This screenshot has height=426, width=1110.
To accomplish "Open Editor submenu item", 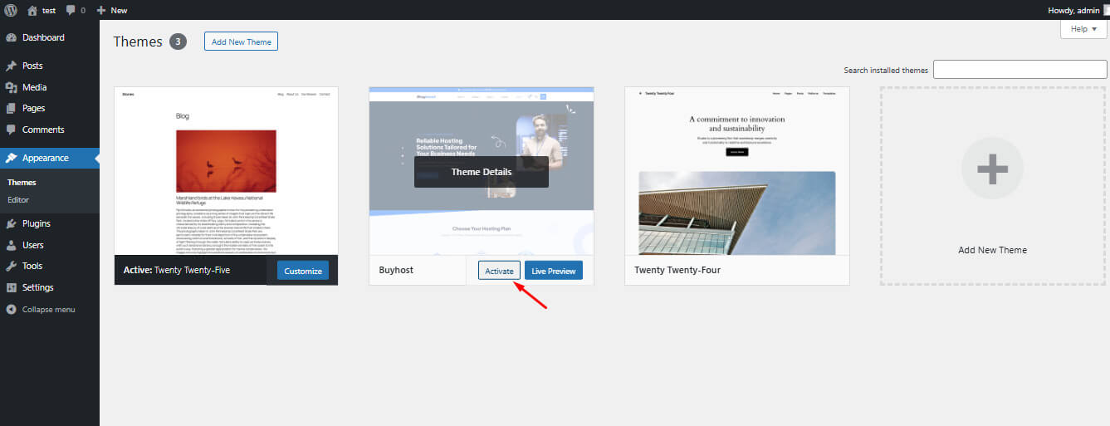I will tap(18, 199).
